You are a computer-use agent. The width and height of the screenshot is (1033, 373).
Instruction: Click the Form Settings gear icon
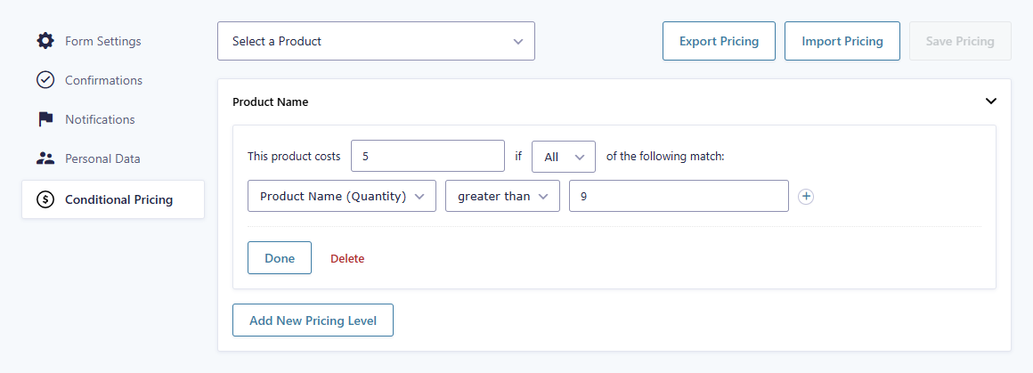click(x=45, y=41)
